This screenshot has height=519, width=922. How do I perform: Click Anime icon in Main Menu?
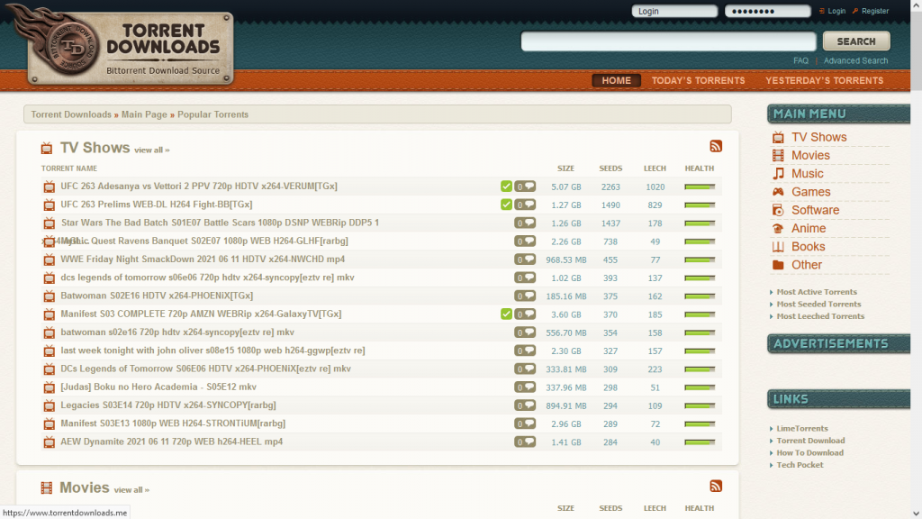pyautogui.click(x=778, y=228)
